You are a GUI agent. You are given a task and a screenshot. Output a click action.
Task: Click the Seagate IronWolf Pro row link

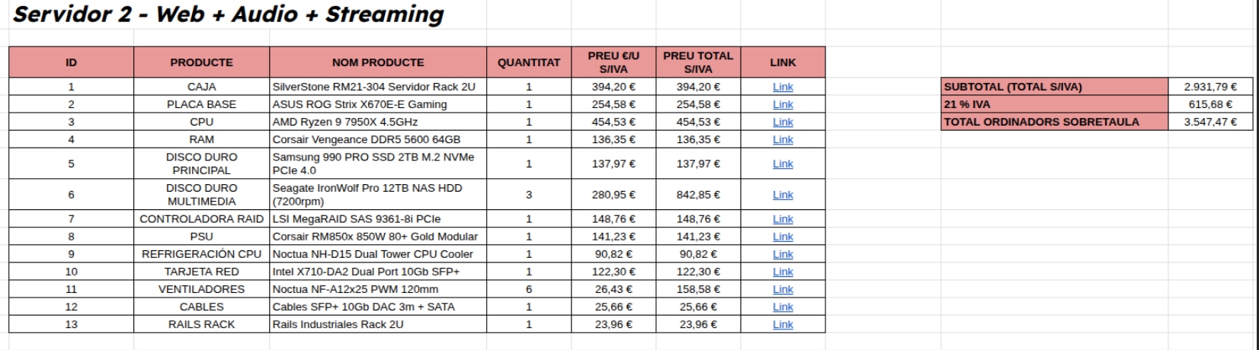(x=783, y=195)
